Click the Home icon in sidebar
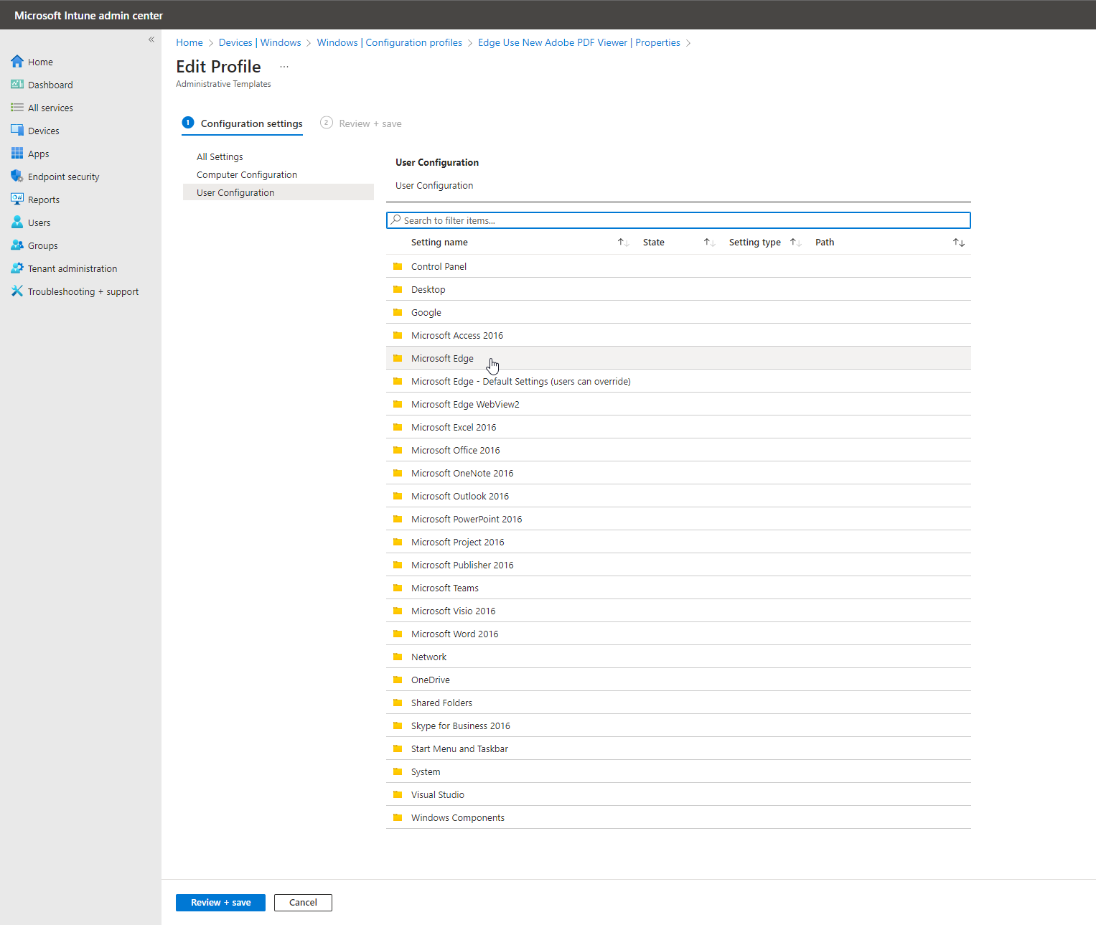Image resolution: width=1096 pixels, height=925 pixels. tap(17, 62)
